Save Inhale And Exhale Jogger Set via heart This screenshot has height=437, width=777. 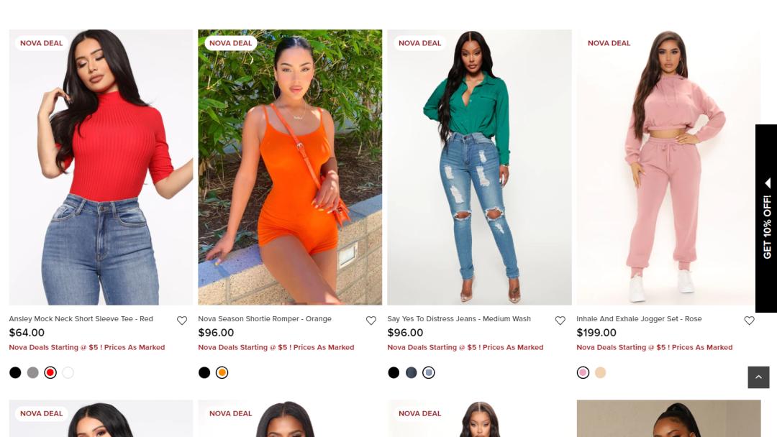coord(749,321)
